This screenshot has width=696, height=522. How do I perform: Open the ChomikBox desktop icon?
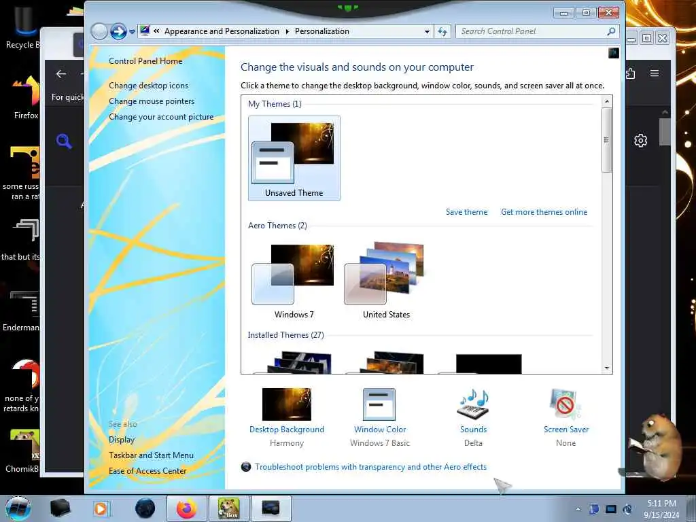coord(22,451)
